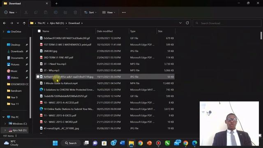
Task: Open the EDGEWOOD CC sidebar folder
Action: (x=18, y=84)
